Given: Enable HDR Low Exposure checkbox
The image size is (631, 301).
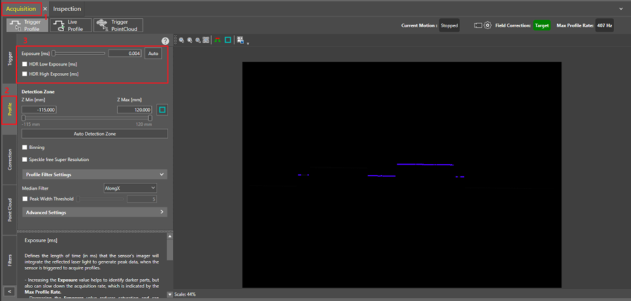Looking at the screenshot, I should coord(25,64).
